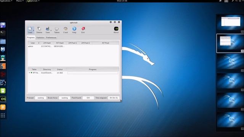The image size is (244, 137).
Task: Switch to the Preferences tab
Action: point(51,38)
